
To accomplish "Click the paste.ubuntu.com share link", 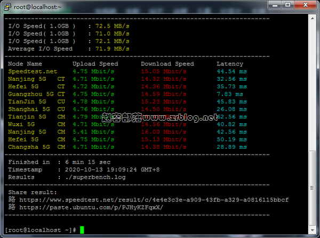I will (x=91, y=207).
